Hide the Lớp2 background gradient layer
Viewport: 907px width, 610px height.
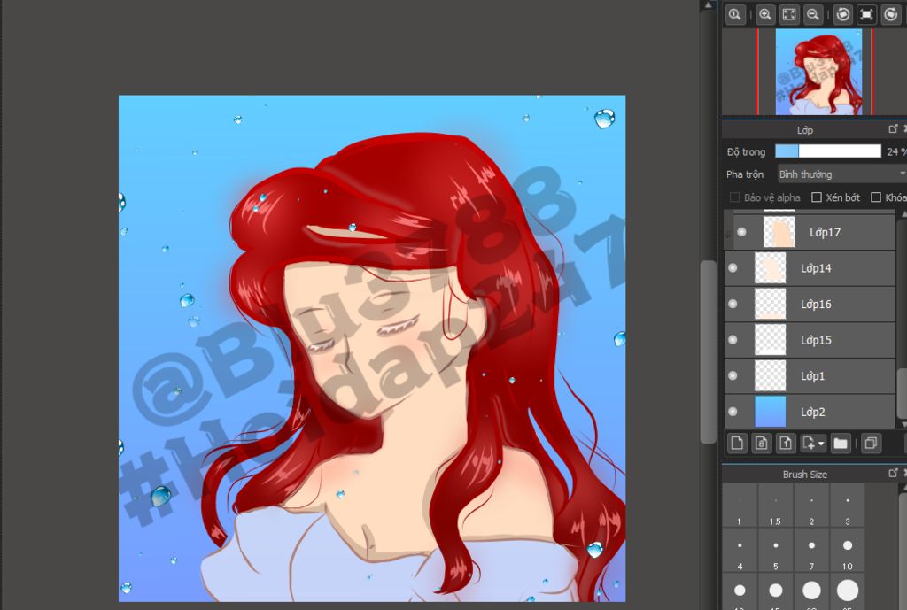[x=733, y=412]
